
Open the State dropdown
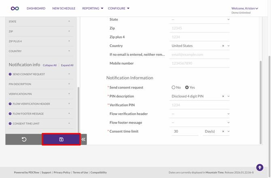(x=199, y=19)
